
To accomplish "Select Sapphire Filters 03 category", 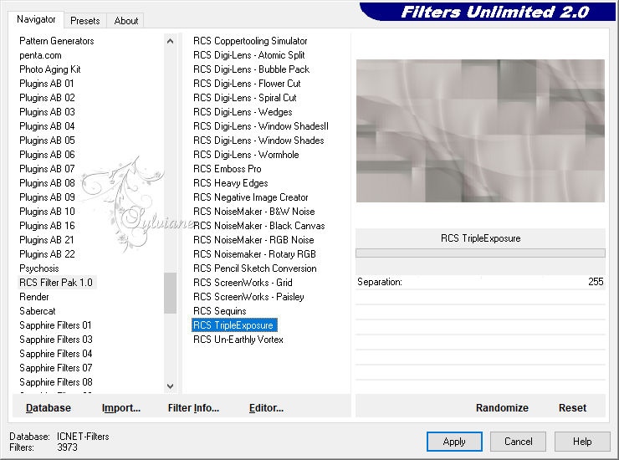I will pyautogui.click(x=56, y=340).
